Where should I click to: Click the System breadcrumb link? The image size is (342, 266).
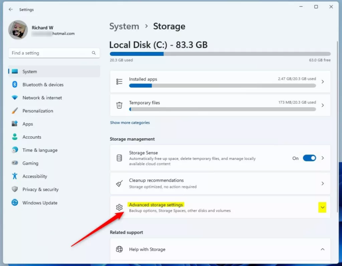tap(124, 26)
